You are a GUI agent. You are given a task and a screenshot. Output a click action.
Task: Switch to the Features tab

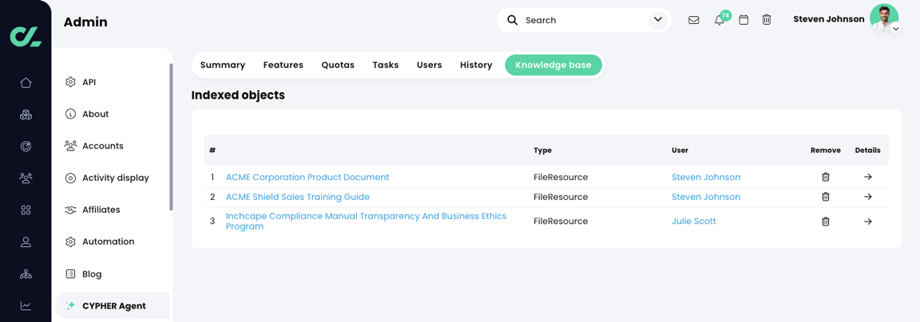[284, 65]
